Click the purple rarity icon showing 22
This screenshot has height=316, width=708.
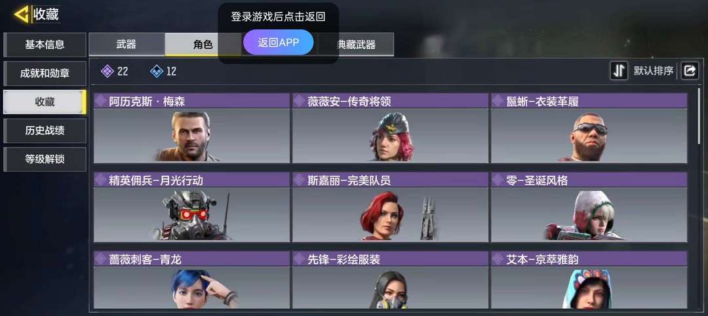(x=107, y=71)
